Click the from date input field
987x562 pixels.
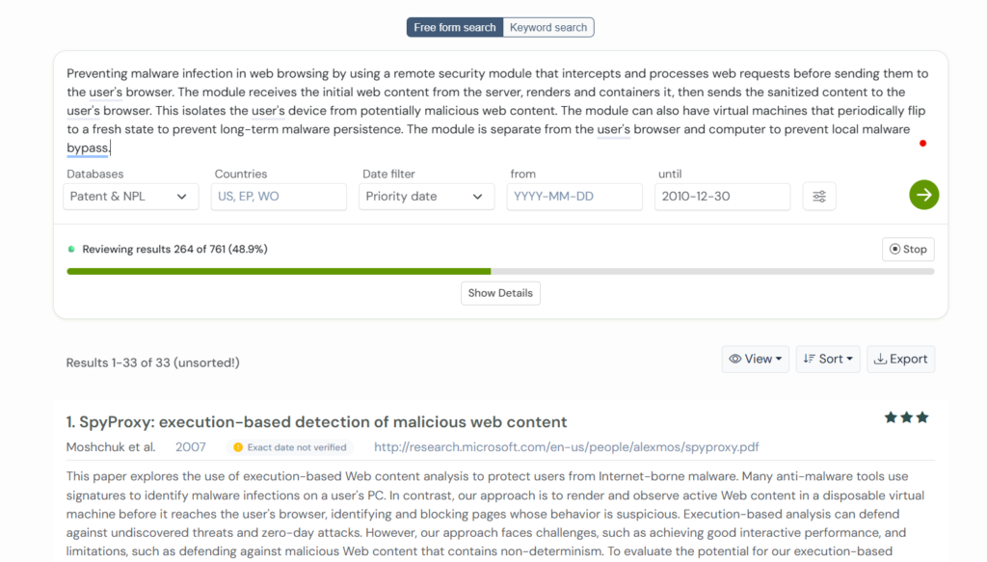click(x=574, y=197)
